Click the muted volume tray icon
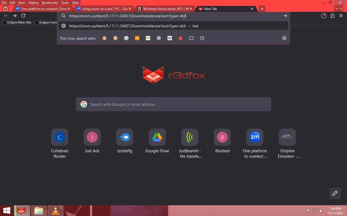The image size is (347, 216). [x=322, y=211]
